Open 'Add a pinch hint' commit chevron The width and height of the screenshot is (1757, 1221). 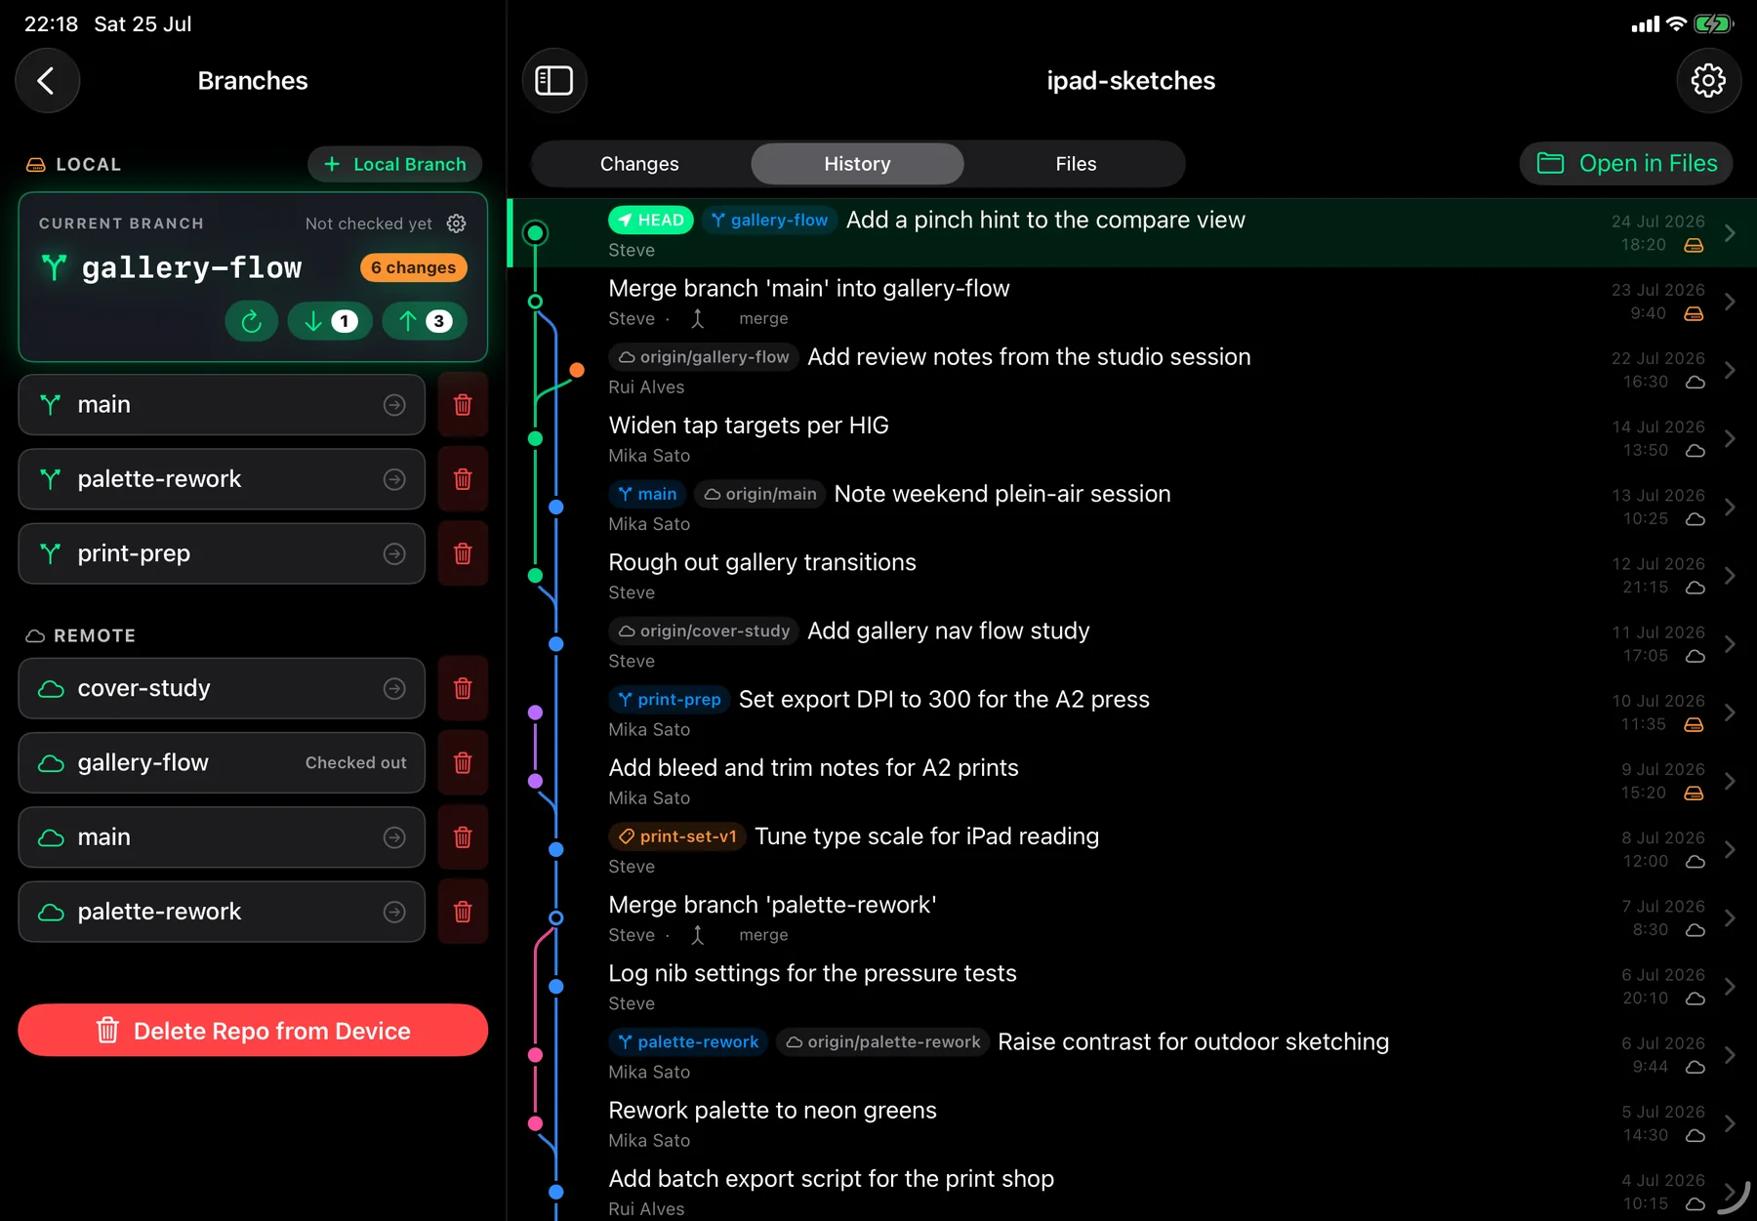(x=1730, y=233)
